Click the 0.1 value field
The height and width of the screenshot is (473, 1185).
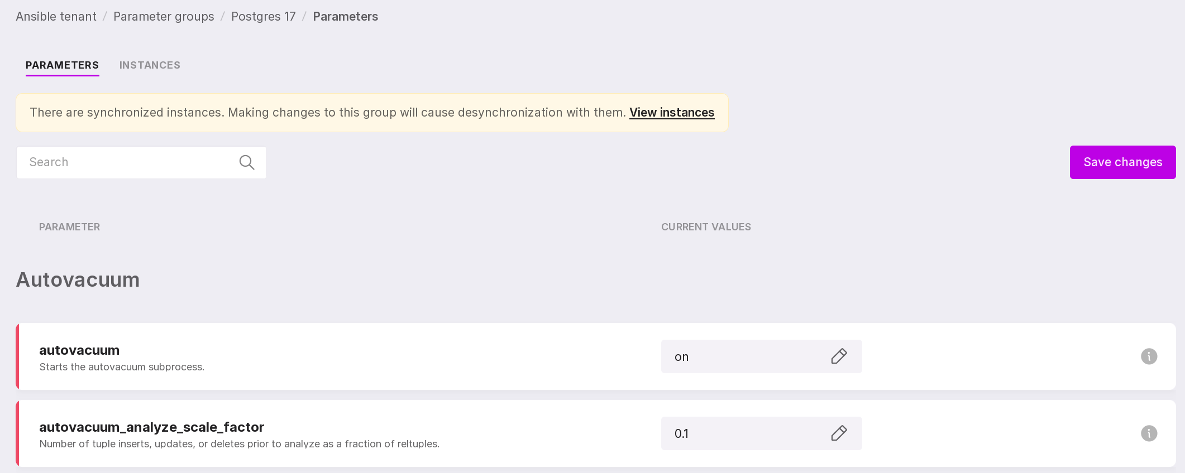tap(743, 433)
